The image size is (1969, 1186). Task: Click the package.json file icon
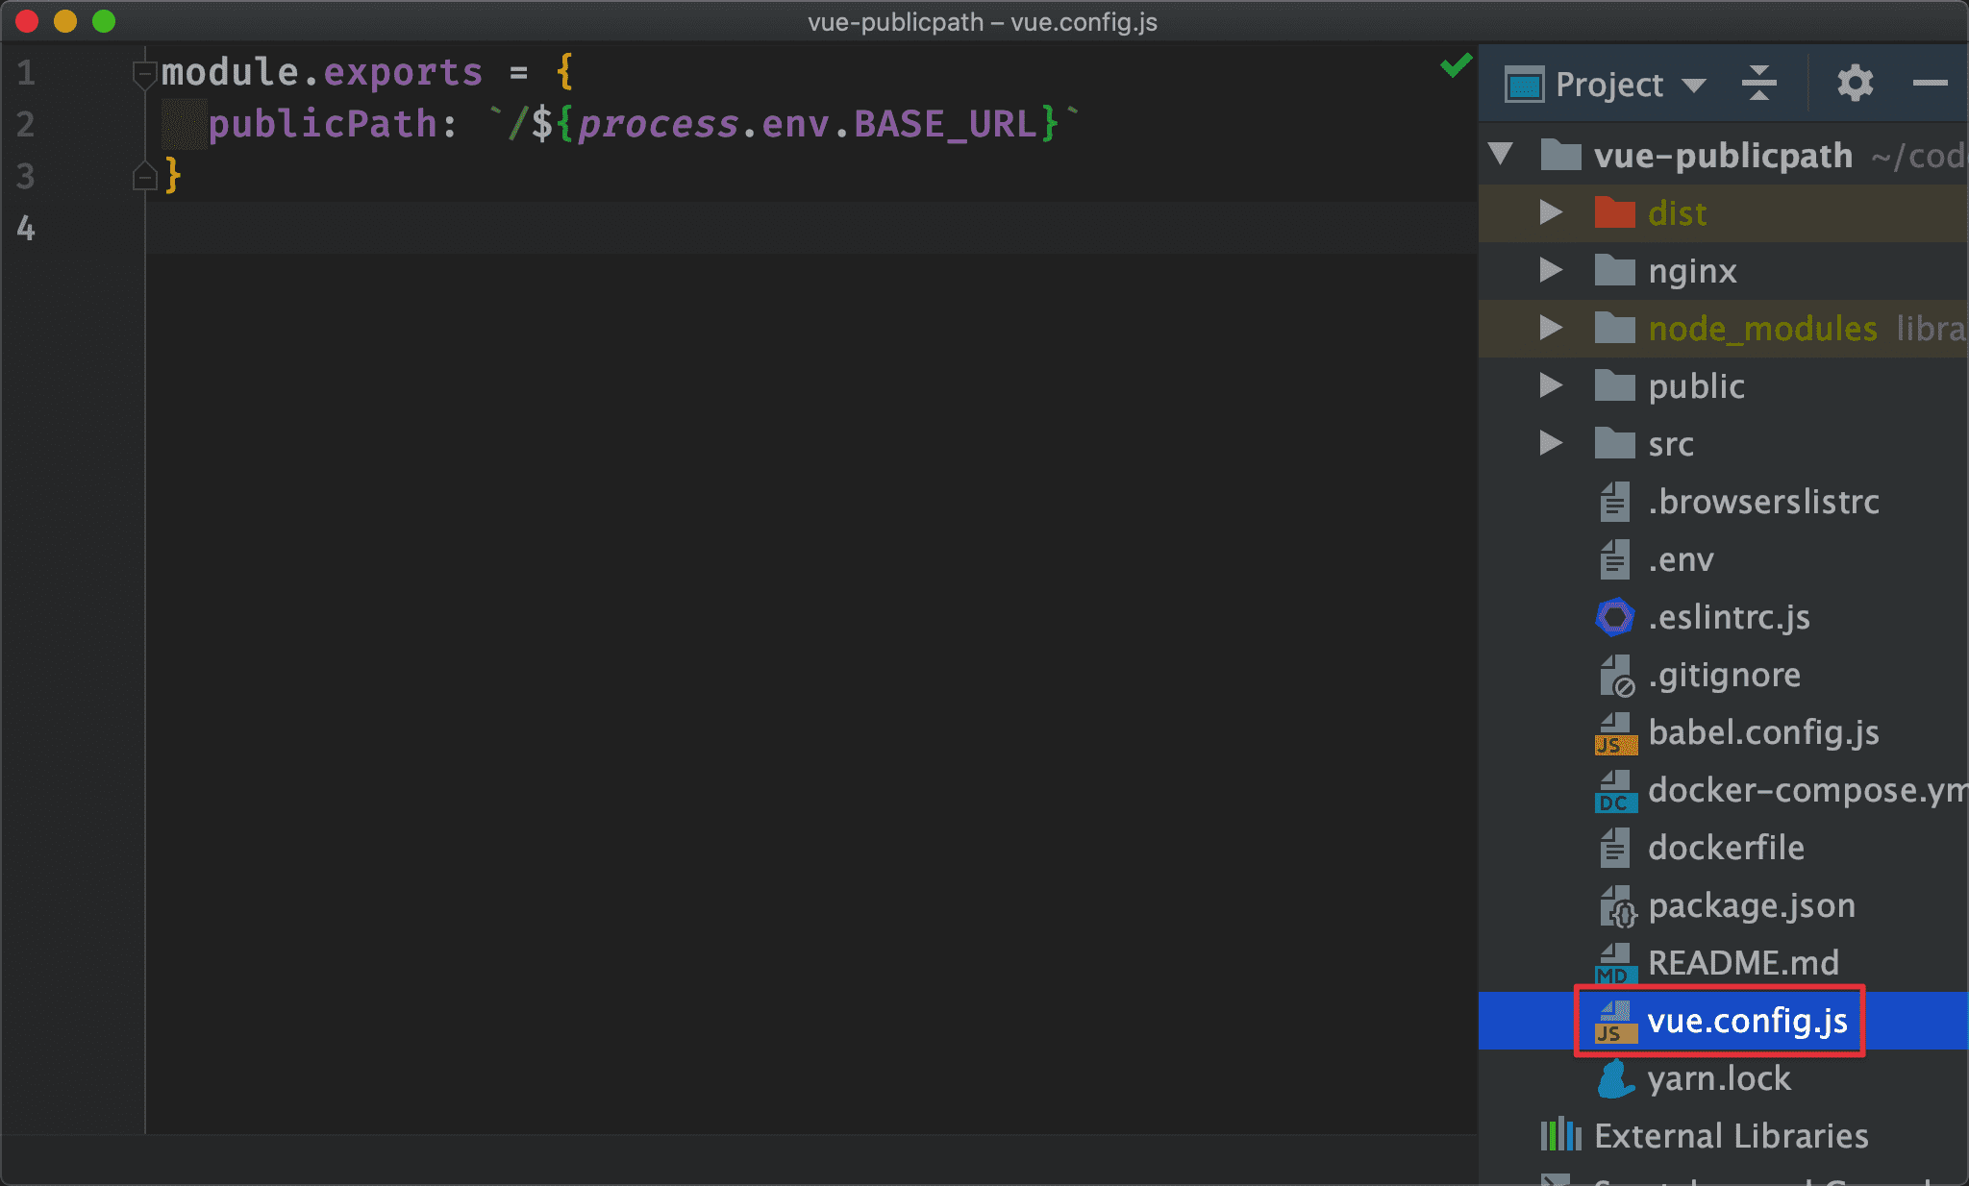pos(1617,906)
